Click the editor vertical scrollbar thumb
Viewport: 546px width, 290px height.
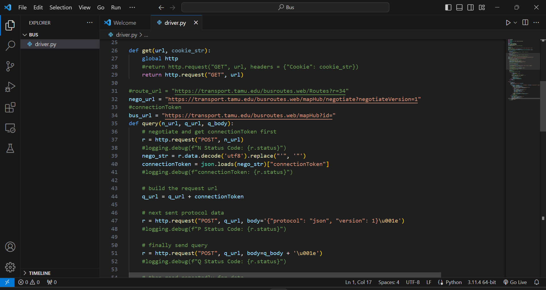pyautogui.click(x=543, y=106)
